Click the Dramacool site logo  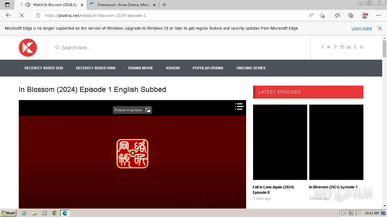(28, 48)
